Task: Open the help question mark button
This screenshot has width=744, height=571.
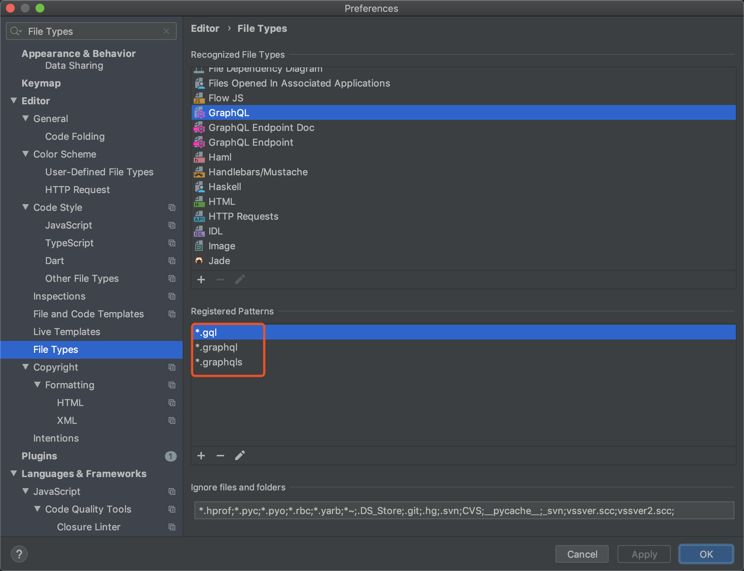Action: tap(19, 554)
